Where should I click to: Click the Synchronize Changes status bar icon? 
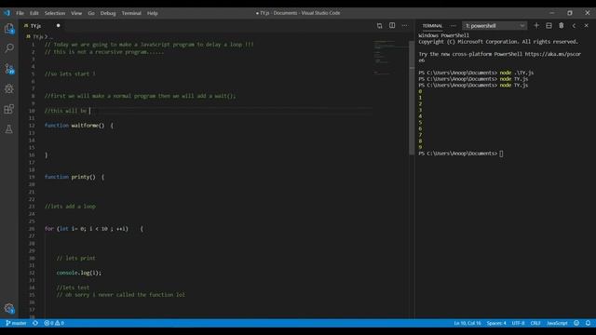35,323
